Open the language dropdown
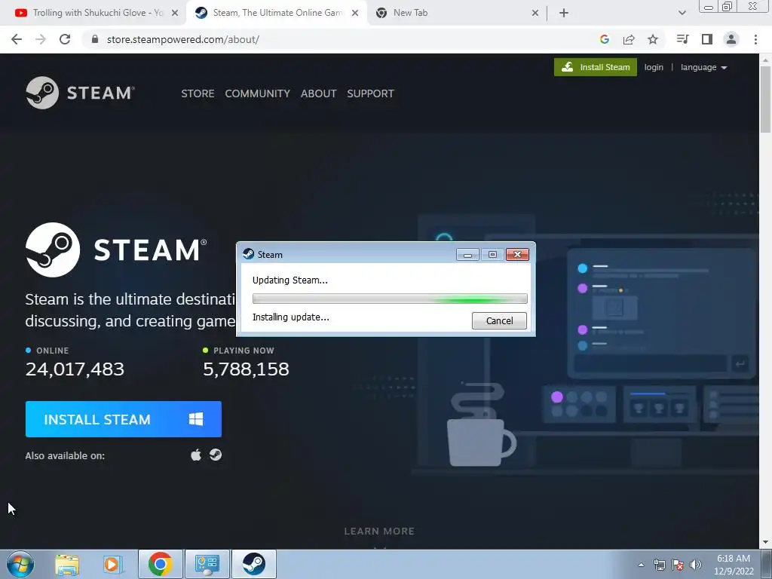 pyautogui.click(x=703, y=67)
